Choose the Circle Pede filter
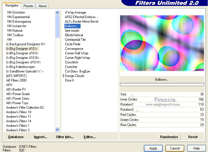Image resolution: width=208 pixels, height=152 pixels. 73,44
